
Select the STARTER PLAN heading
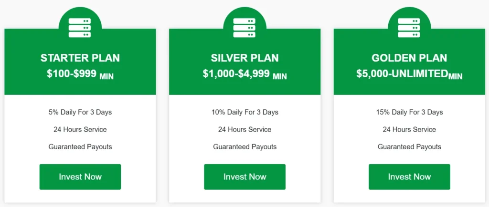[80, 58]
